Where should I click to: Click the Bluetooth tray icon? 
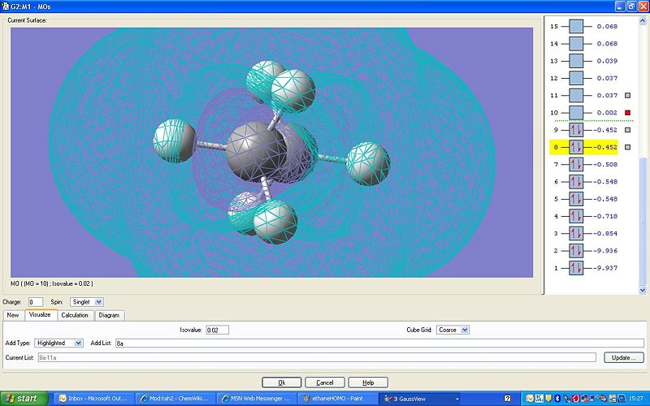(557, 399)
